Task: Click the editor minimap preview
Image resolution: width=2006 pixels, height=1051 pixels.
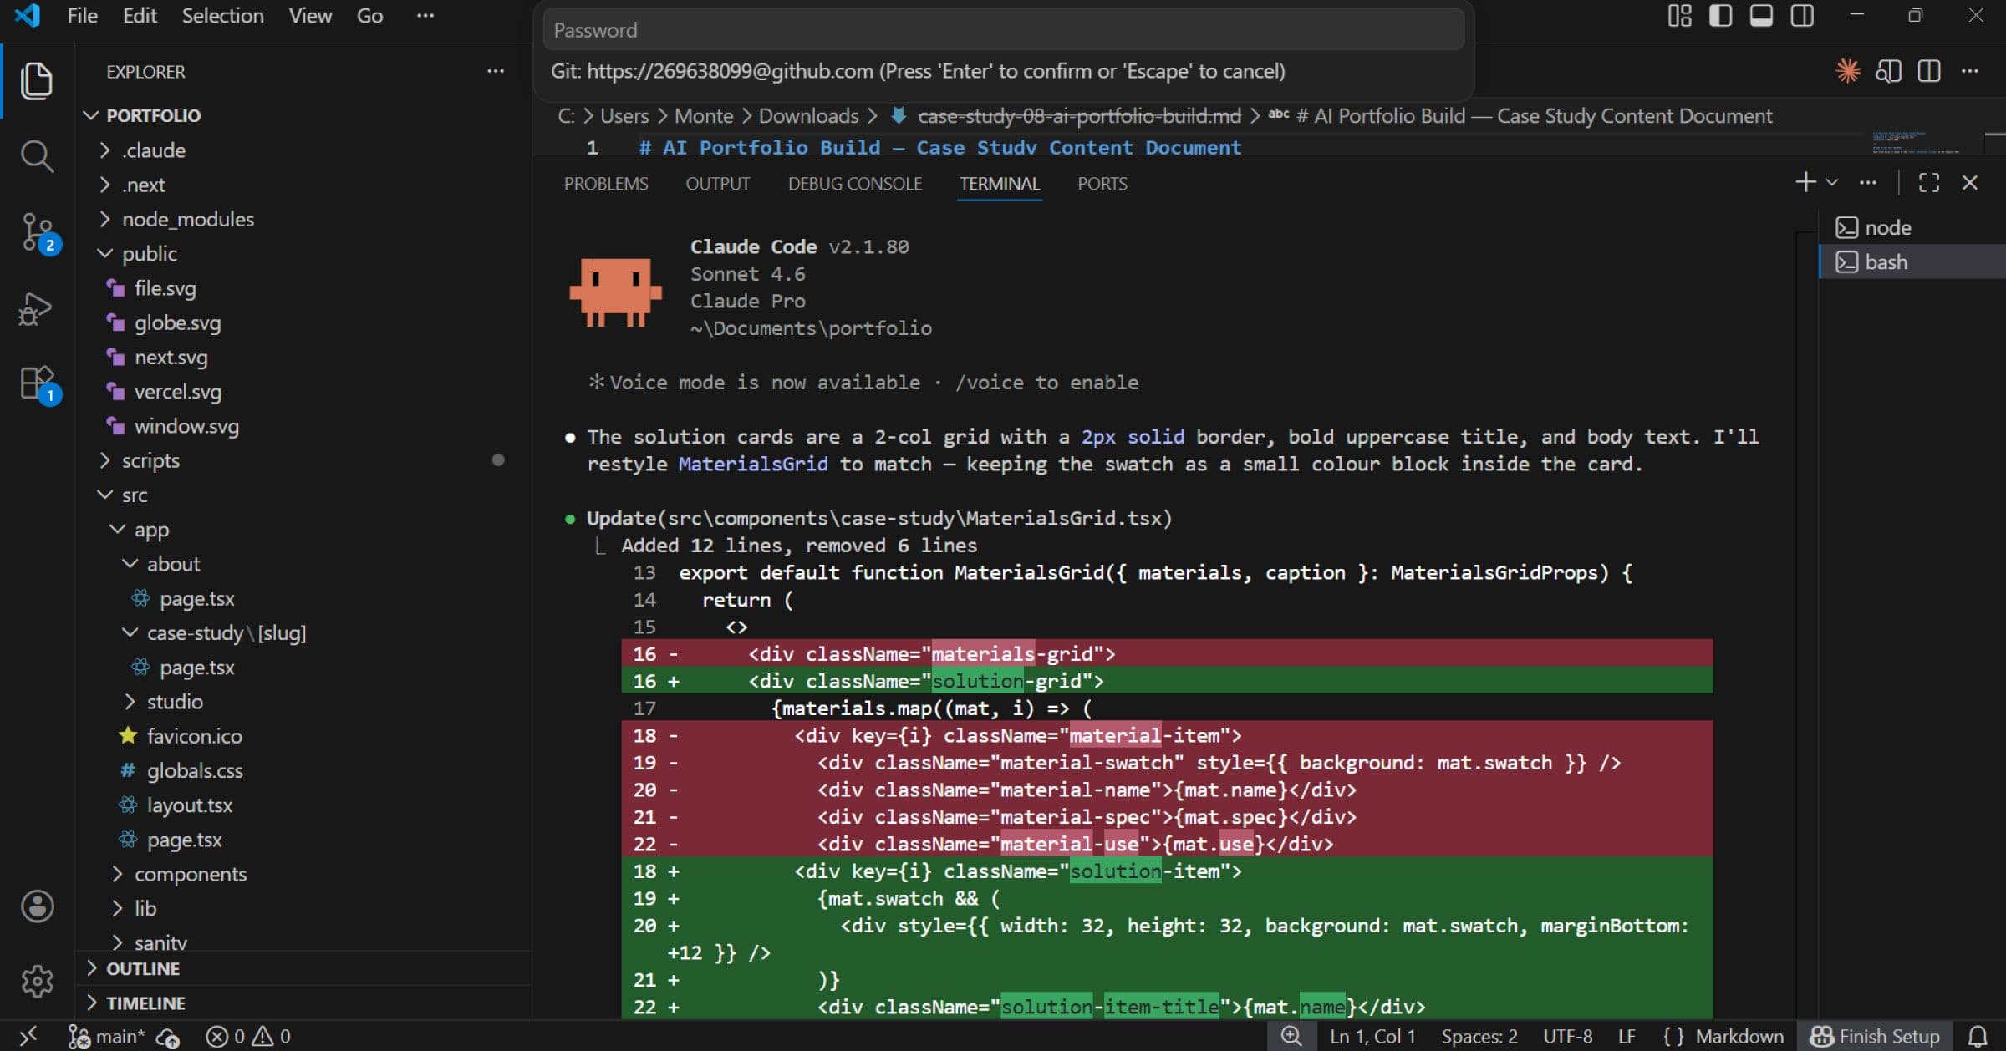Action: (x=1914, y=144)
